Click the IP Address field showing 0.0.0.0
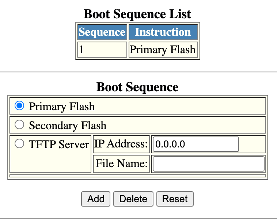 (196, 144)
